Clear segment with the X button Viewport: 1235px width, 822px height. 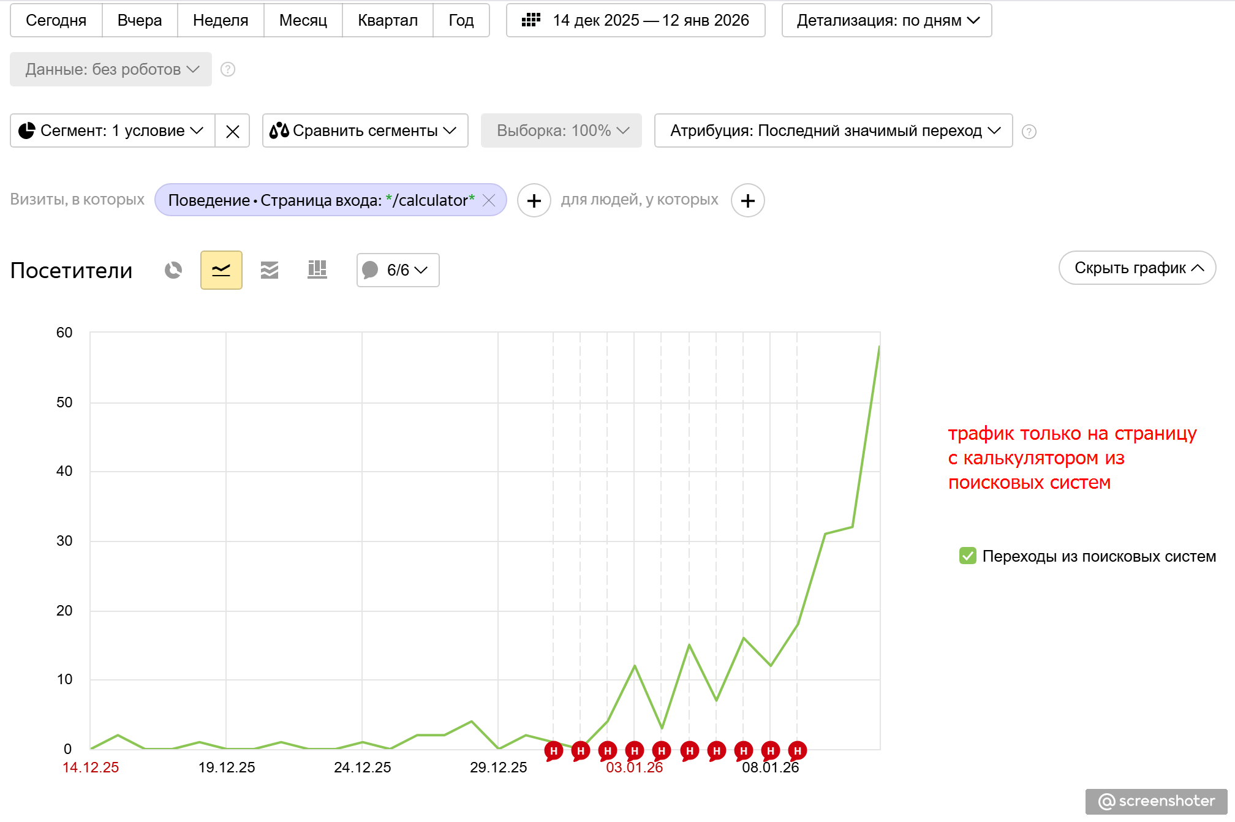pyautogui.click(x=232, y=131)
